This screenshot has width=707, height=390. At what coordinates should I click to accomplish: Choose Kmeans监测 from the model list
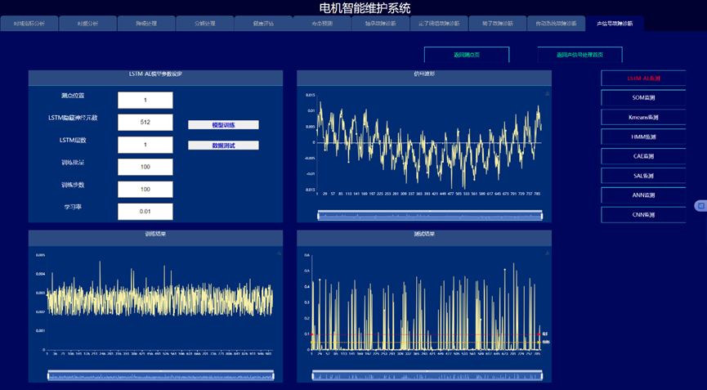click(643, 118)
